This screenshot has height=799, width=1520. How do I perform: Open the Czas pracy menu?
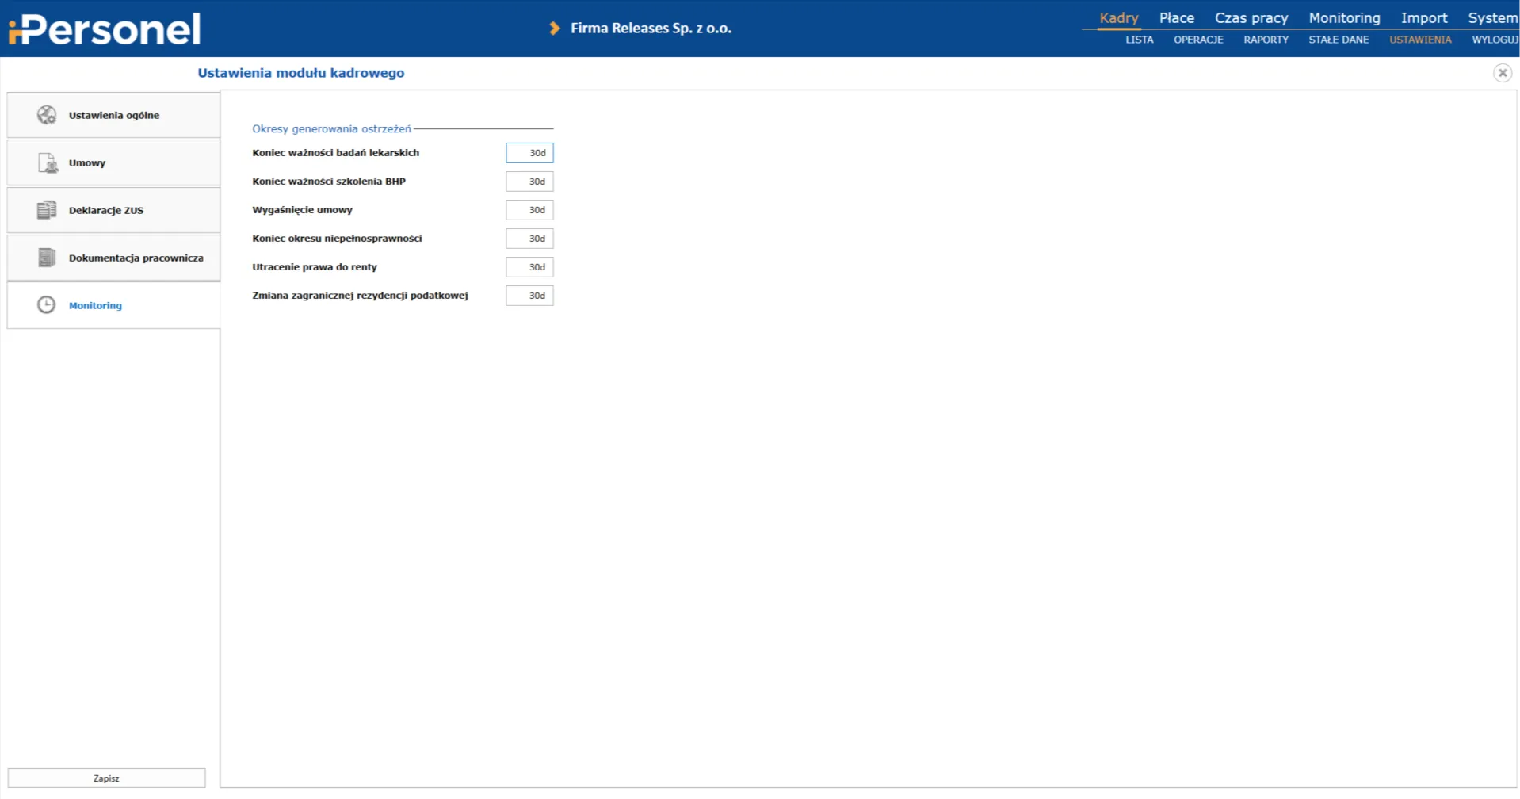pos(1251,17)
